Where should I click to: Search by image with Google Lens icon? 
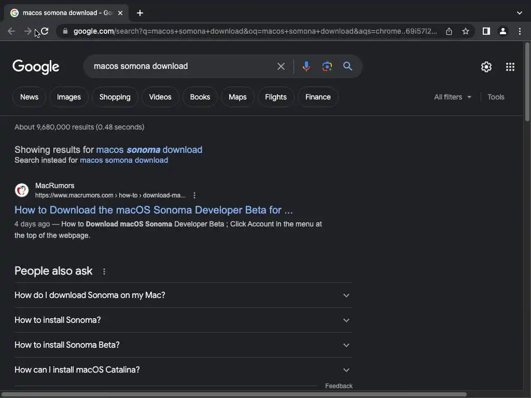click(327, 66)
